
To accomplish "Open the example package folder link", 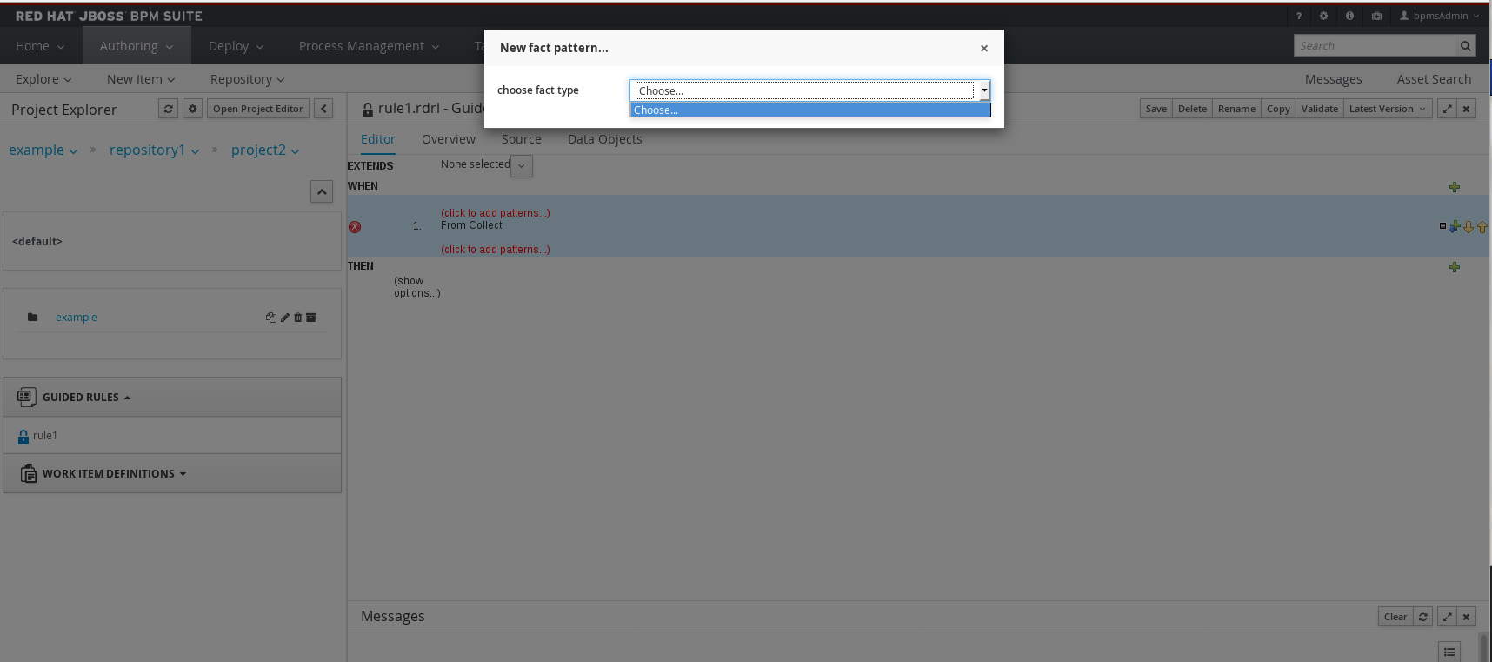I will [77, 318].
